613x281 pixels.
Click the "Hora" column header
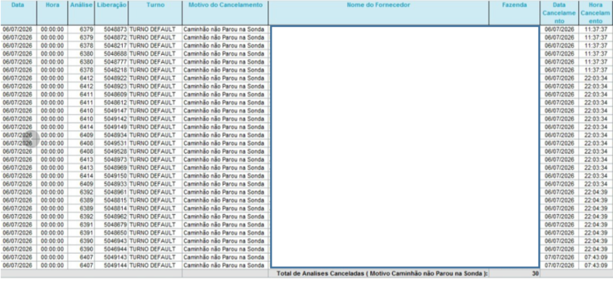[x=52, y=13]
